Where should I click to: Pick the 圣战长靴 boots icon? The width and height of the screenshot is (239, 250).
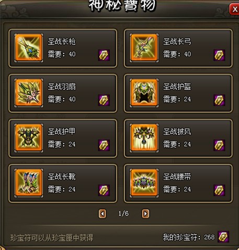point(29,183)
